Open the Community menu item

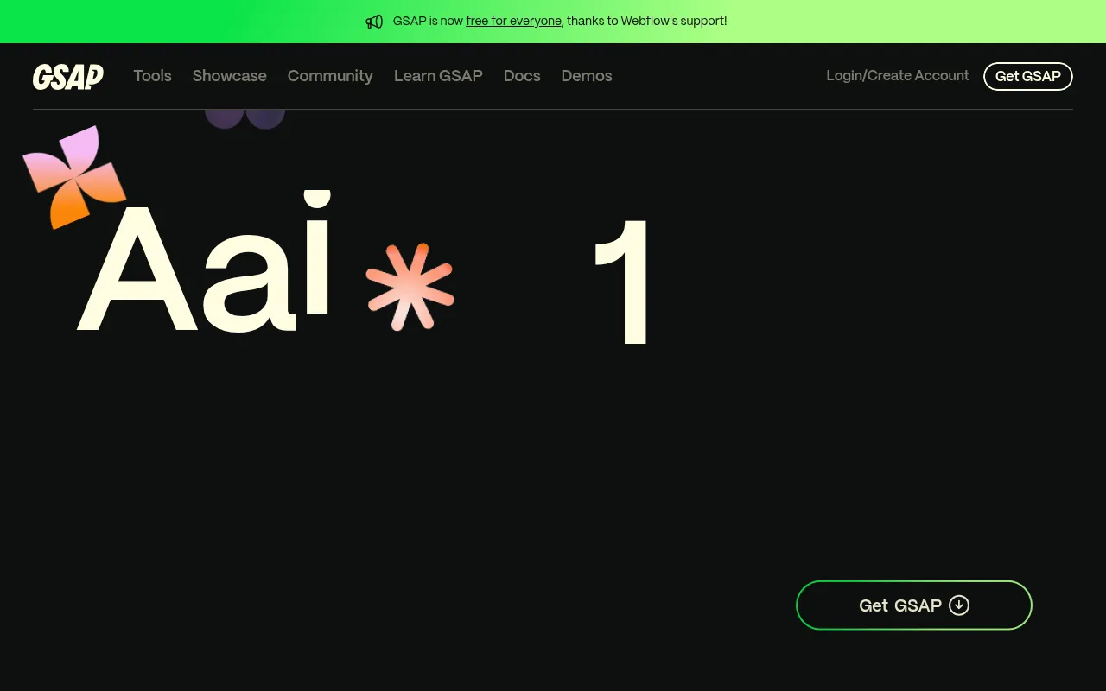click(330, 76)
